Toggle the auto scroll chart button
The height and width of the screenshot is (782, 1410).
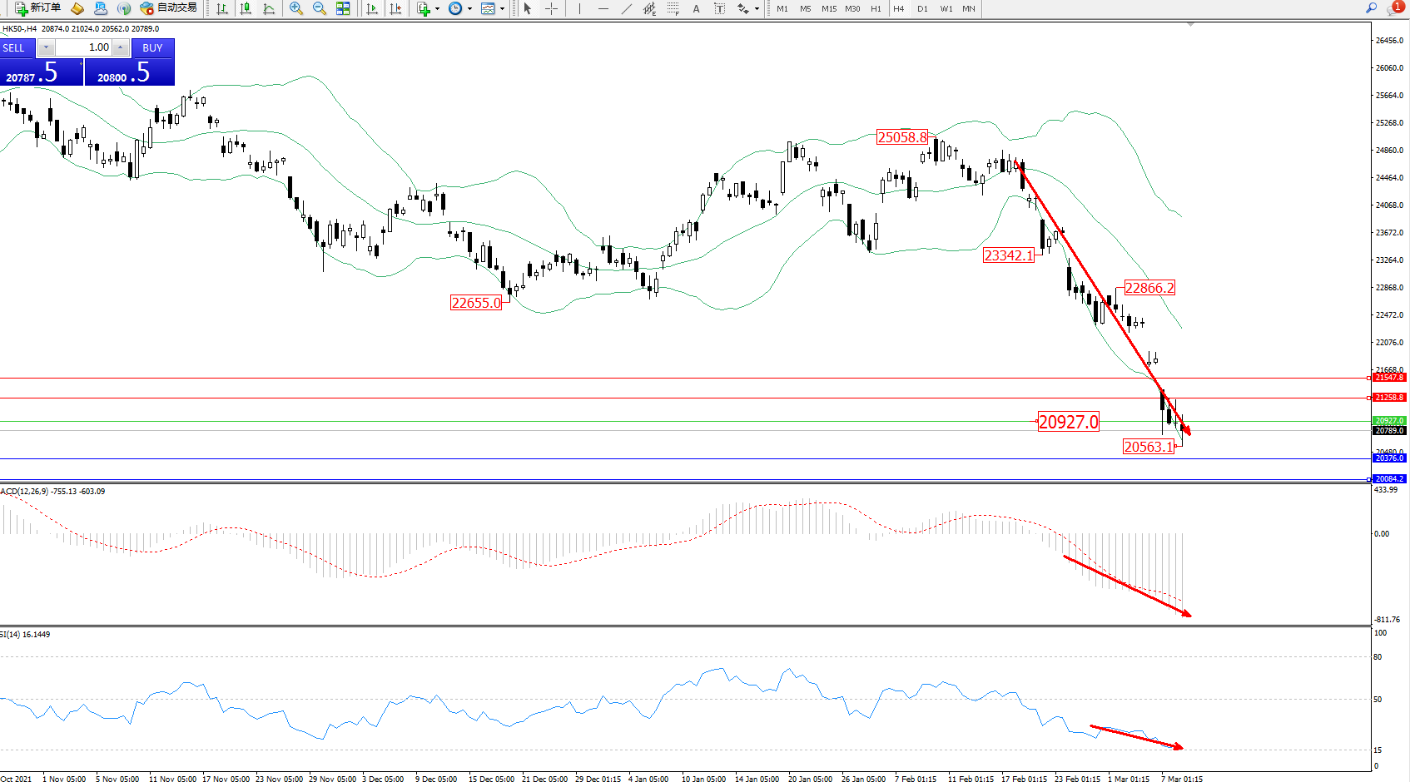[x=372, y=8]
